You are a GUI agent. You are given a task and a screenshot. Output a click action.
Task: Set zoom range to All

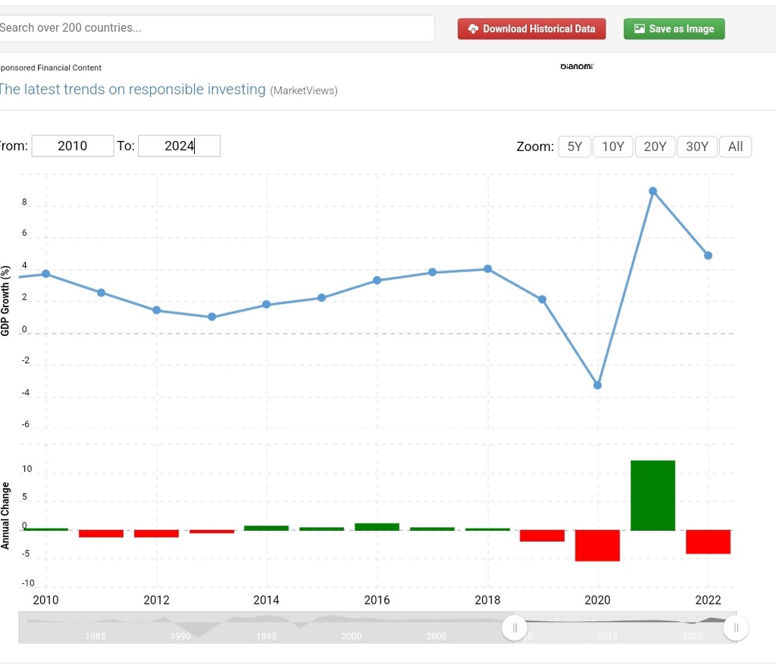pos(735,146)
